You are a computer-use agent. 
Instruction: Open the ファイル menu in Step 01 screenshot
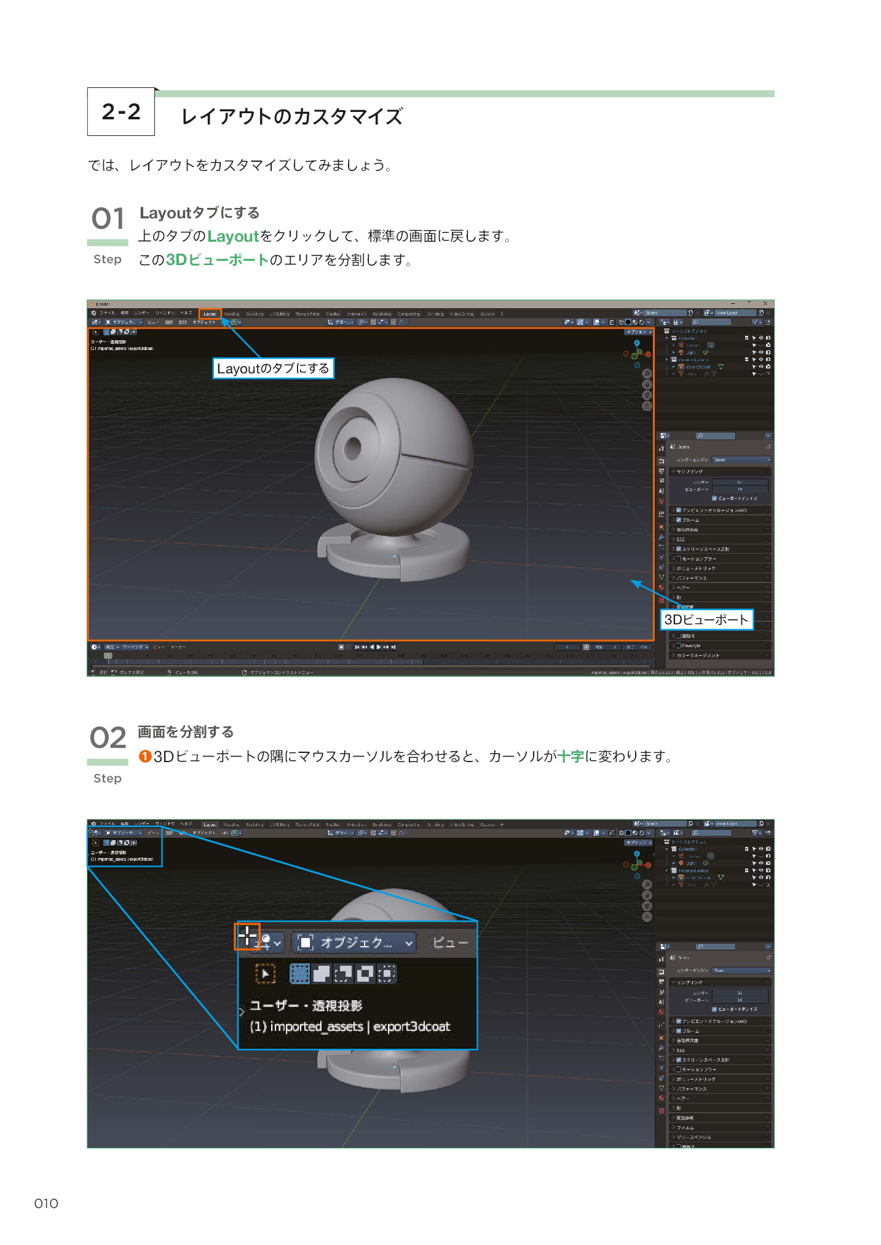[x=108, y=312]
